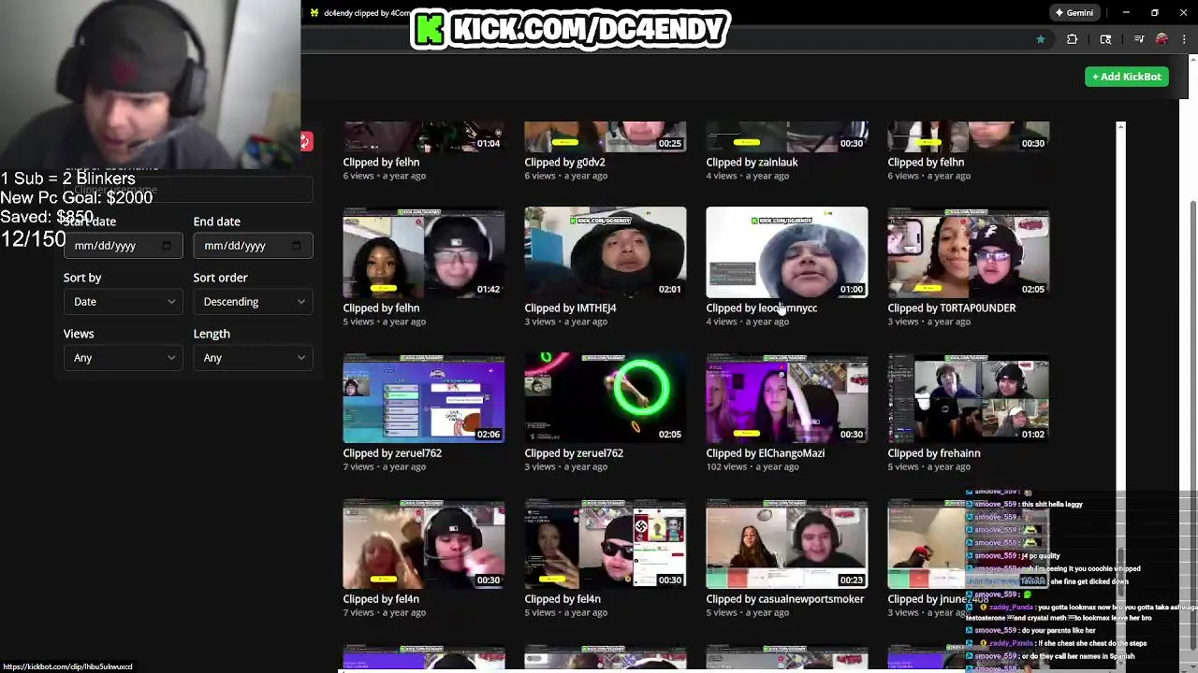Open the 01:42 clip thumbnail by felhn

tap(424, 252)
